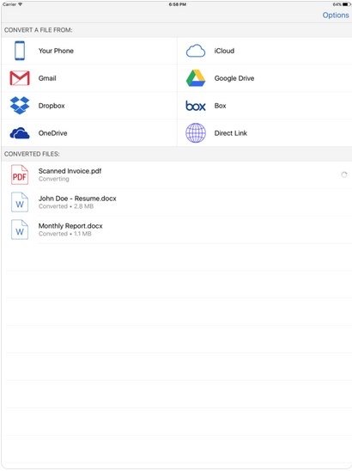Select OneDrive label
The width and height of the screenshot is (352, 471).
pos(53,133)
